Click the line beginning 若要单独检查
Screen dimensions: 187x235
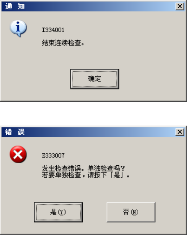[x=86, y=175]
